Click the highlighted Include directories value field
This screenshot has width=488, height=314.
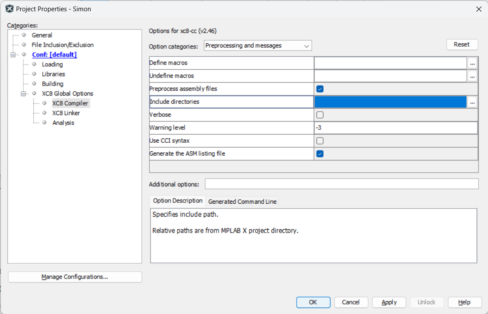coord(391,102)
